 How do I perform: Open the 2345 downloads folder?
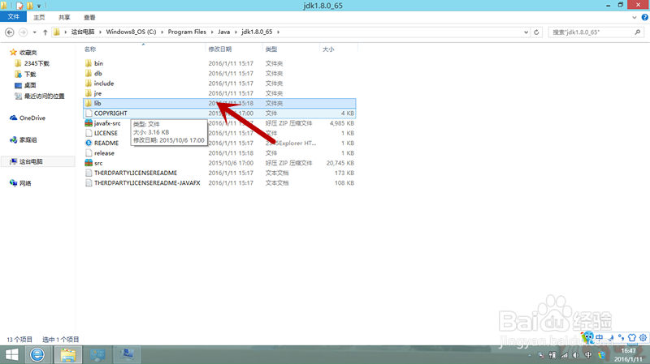tap(32, 63)
